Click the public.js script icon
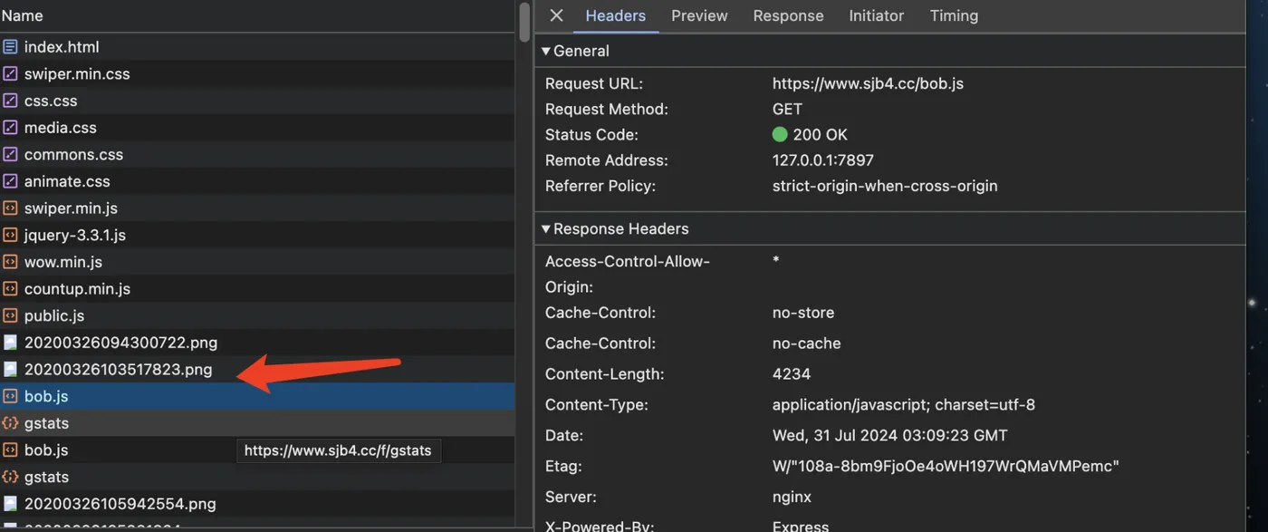This screenshot has width=1268, height=532. (x=11, y=316)
